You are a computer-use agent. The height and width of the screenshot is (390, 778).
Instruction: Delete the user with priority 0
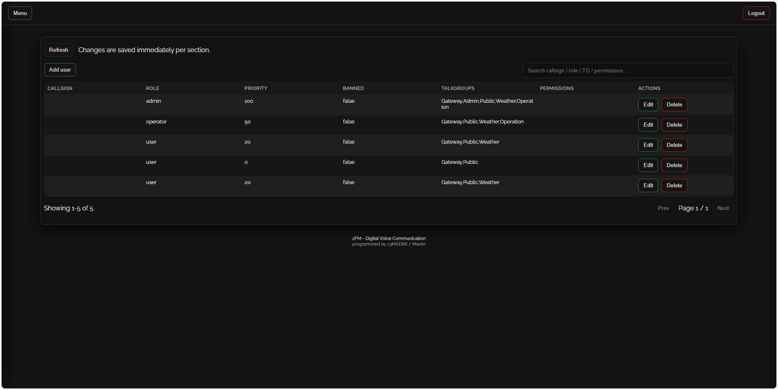(x=674, y=165)
